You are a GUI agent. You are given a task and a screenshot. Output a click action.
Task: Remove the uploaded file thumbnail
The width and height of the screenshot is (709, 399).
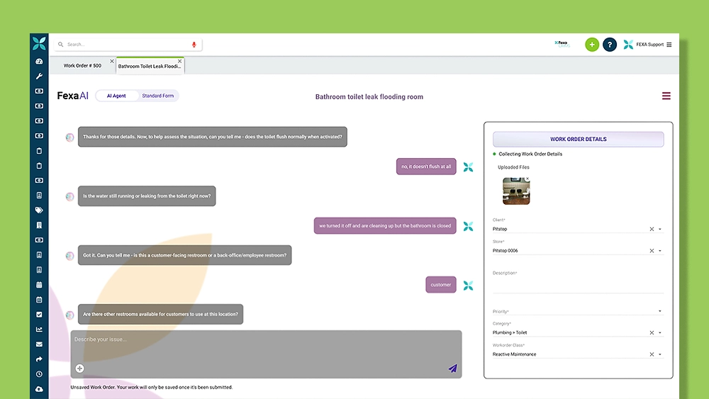point(527,179)
